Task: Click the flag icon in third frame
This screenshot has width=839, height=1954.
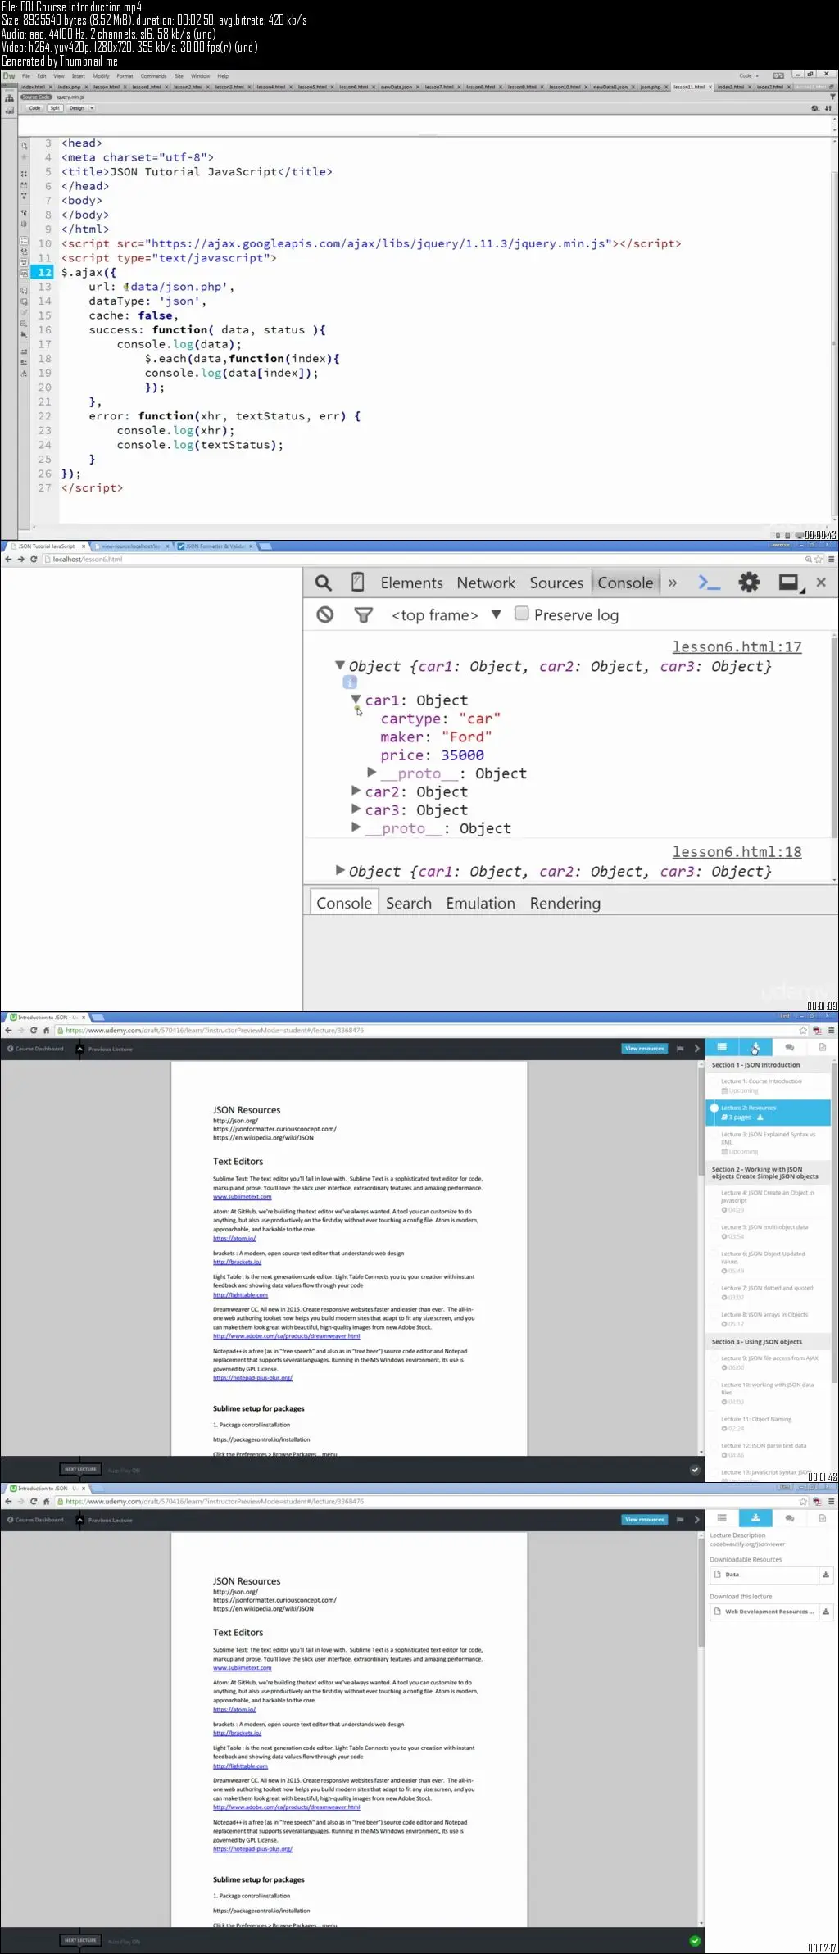Action: (x=680, y=1049)
